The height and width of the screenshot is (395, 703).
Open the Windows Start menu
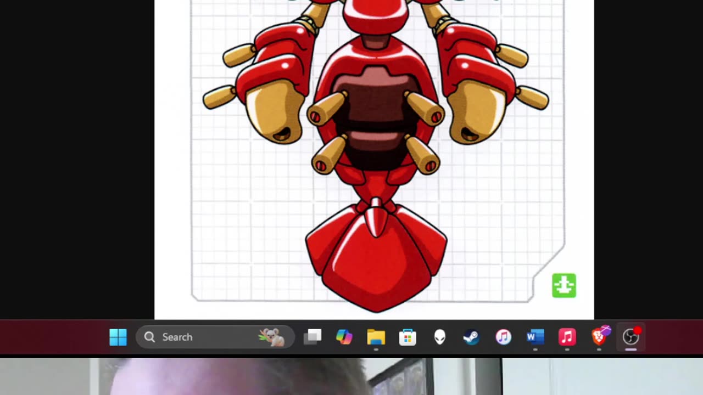pos(118,337)
